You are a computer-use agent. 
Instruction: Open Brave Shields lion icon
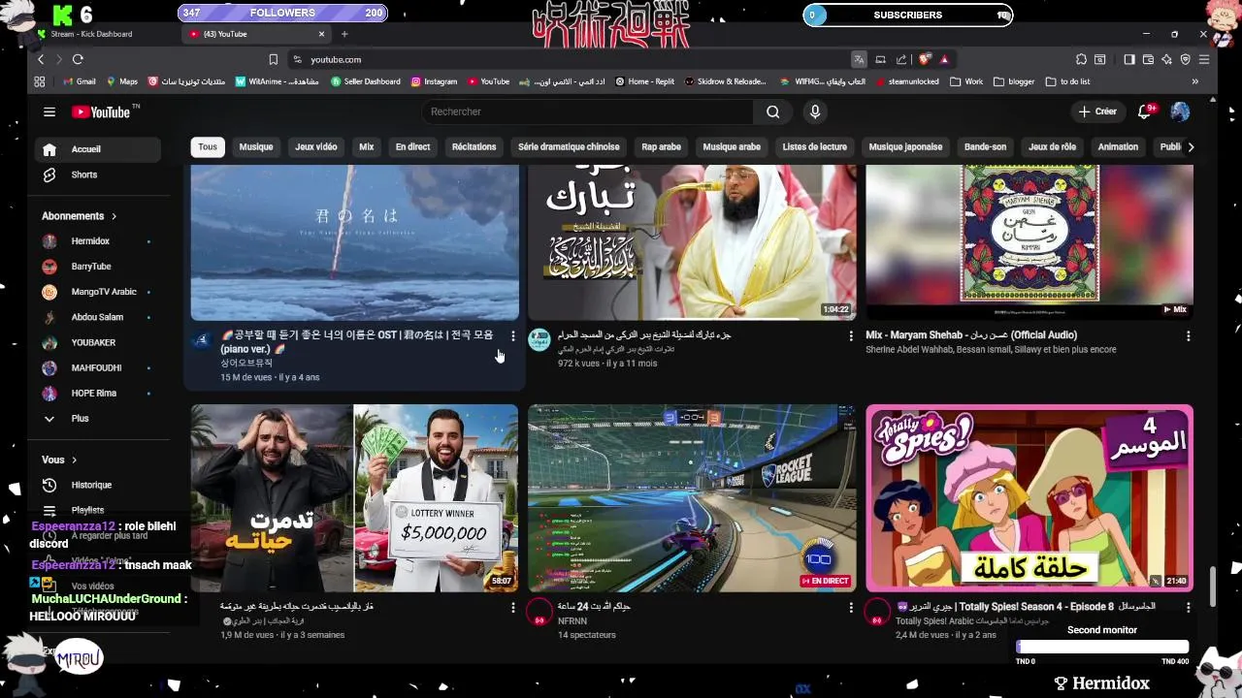(925, 59)
